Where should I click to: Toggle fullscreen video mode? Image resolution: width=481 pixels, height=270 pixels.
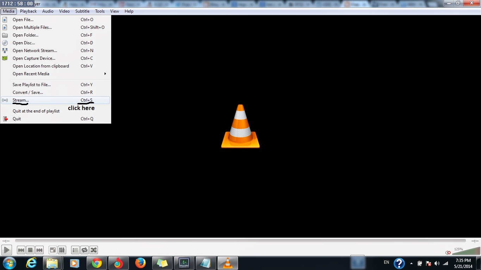(52, 250)
